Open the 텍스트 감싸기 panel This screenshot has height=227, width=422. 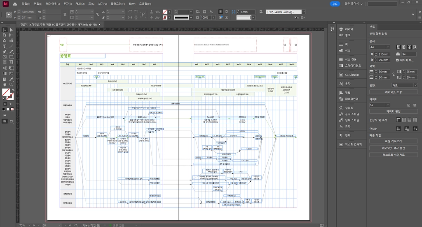tap(350, 145)
